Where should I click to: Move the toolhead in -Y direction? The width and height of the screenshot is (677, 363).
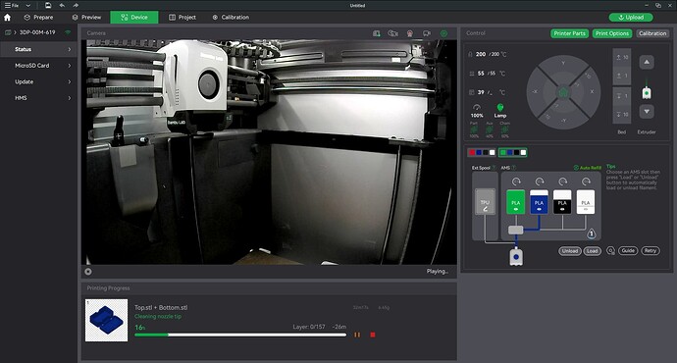(x=563, y=121)
